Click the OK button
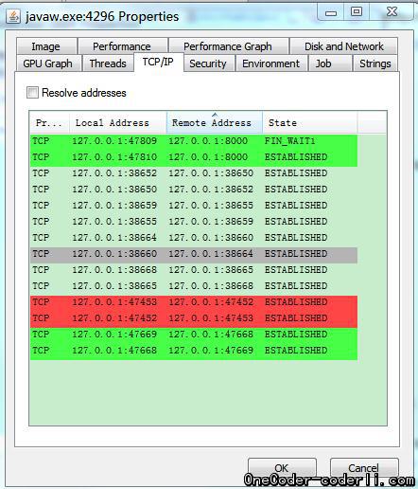The width and height of the screenshot is (418, 489). coord(282,467)
